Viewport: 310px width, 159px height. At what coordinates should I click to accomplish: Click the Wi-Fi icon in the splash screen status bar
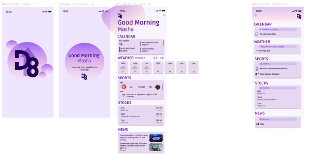pos(46,11)
